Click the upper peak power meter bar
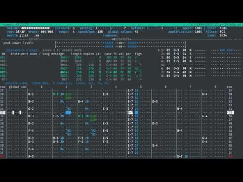 pyautogui.click(x=120, y=43)
